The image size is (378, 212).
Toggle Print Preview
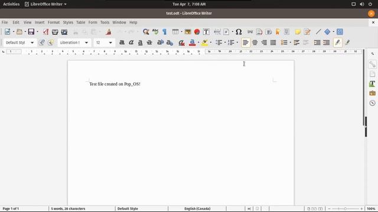[64, 32]
